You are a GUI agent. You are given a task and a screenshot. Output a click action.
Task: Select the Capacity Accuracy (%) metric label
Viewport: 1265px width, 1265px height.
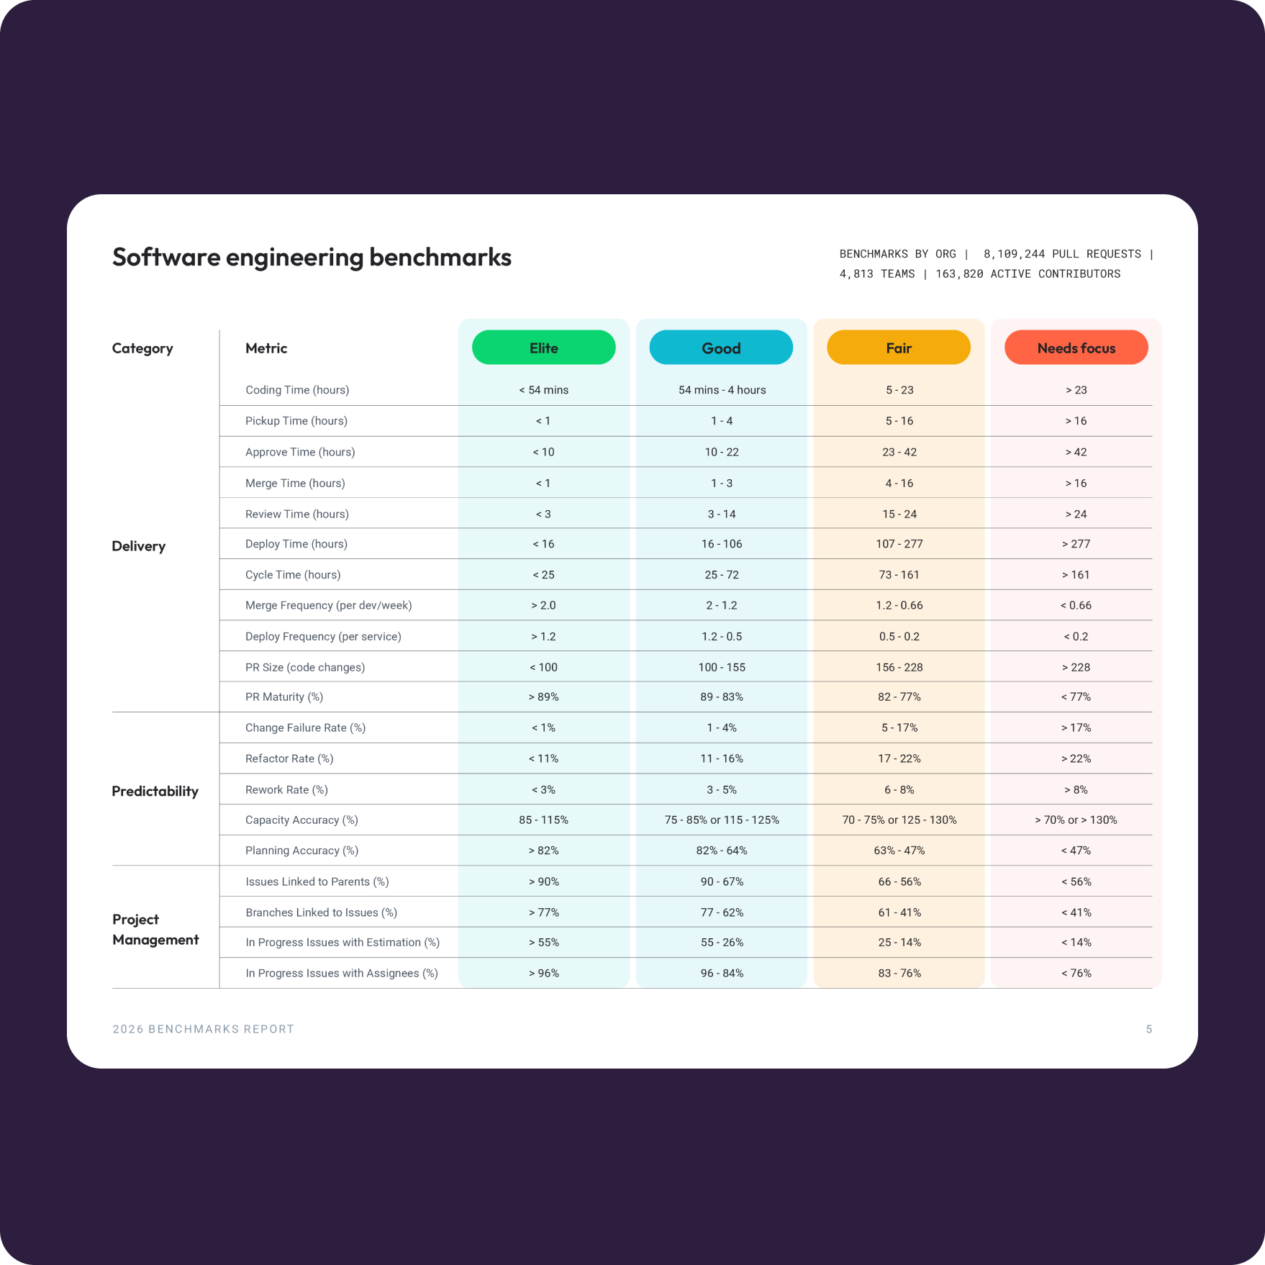[x=301, y=820]
